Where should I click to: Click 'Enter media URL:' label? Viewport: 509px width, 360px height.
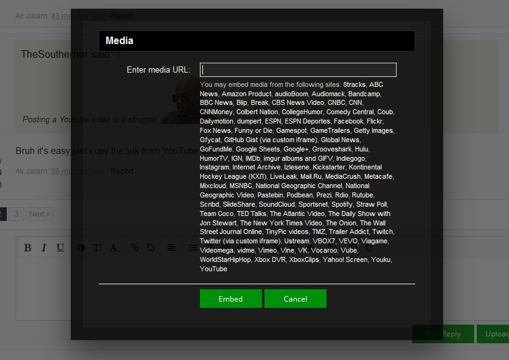coord(158,70)
